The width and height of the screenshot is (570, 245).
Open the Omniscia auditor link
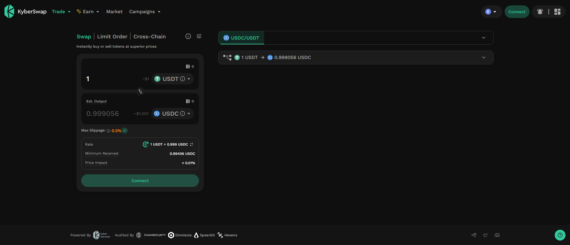pos(180,235)
